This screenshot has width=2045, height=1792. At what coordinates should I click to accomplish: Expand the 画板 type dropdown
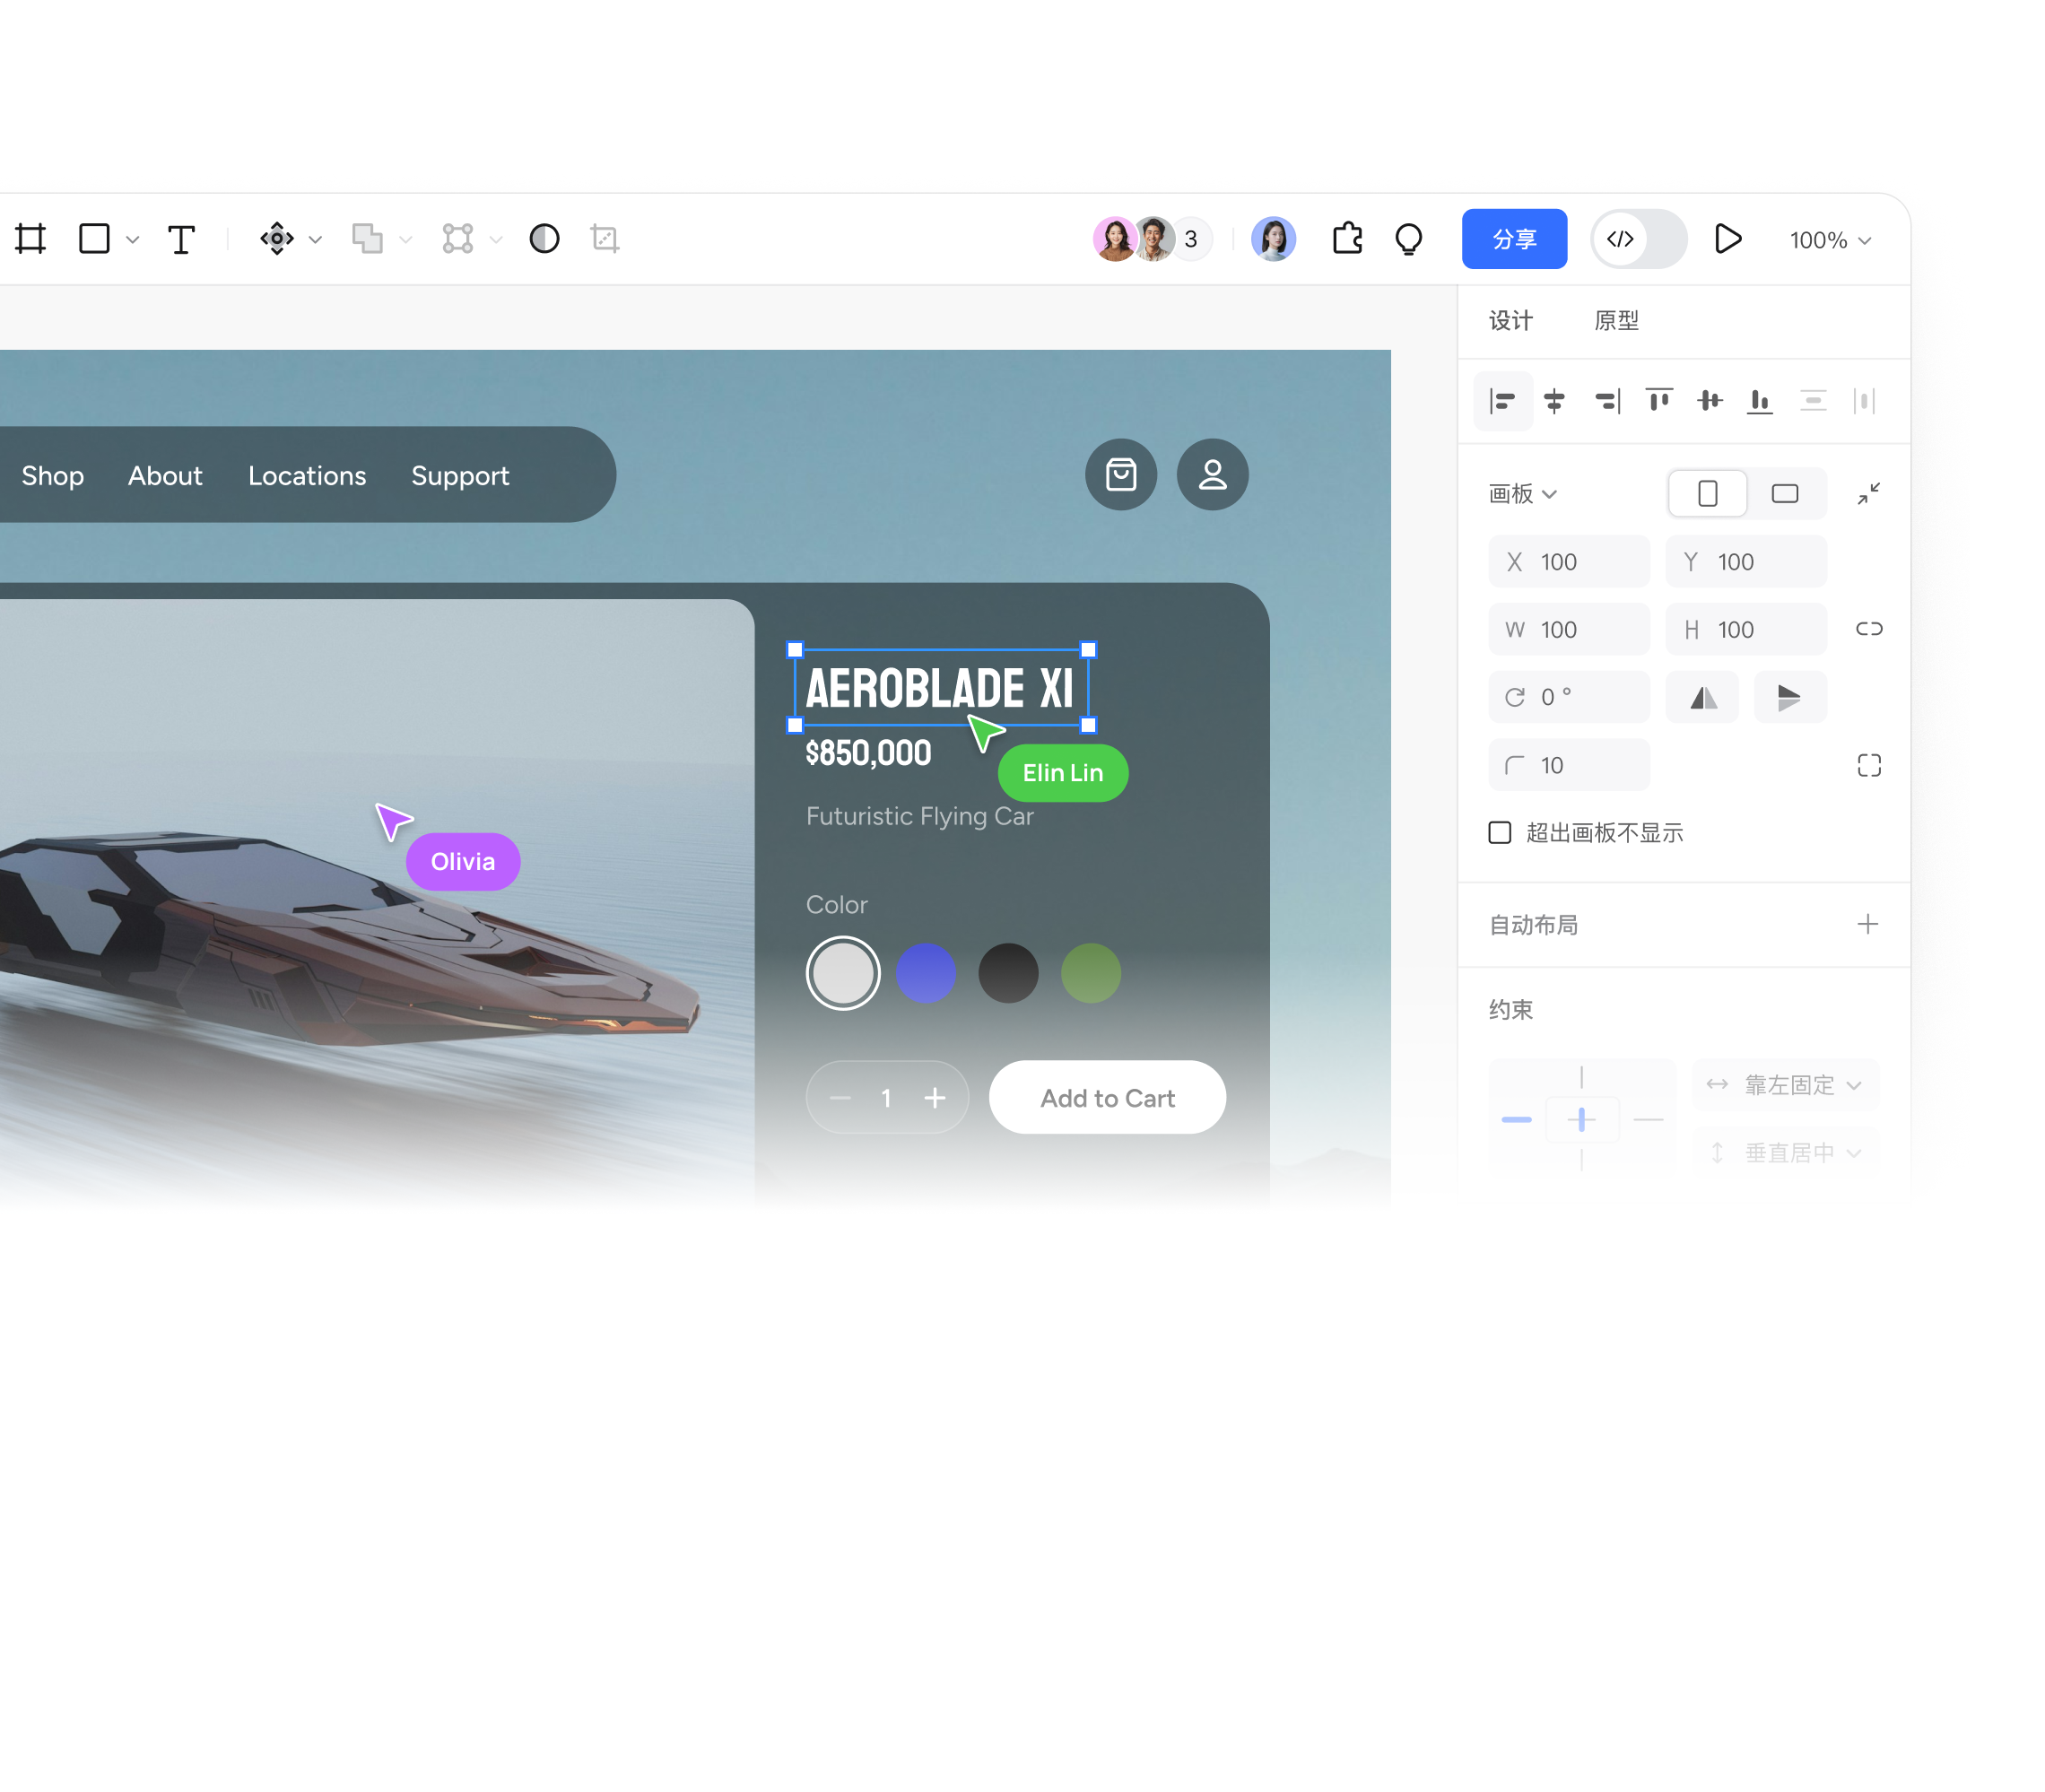1522,494
